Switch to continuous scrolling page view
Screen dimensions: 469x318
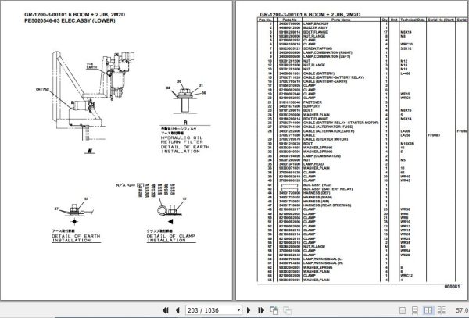(415, 310)
